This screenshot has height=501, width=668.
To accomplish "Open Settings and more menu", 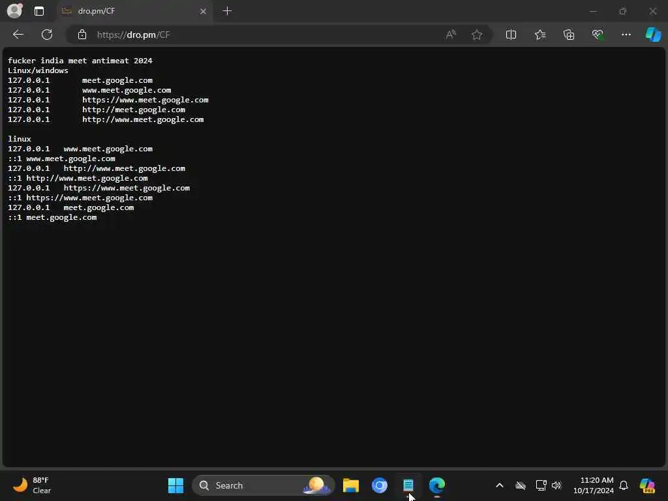I will [626, 35].
